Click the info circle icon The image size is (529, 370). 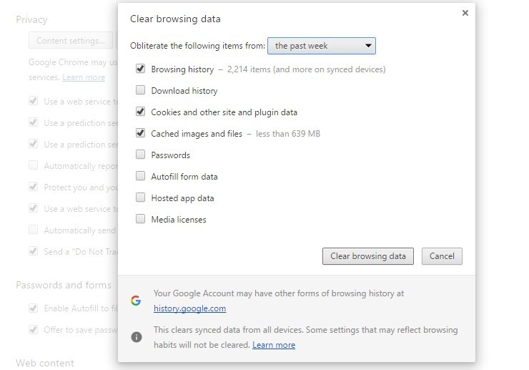(137, 337)
